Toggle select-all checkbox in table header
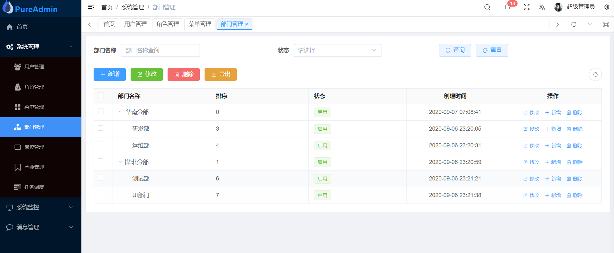The image size is (614, 253). [x=101, y=95]
